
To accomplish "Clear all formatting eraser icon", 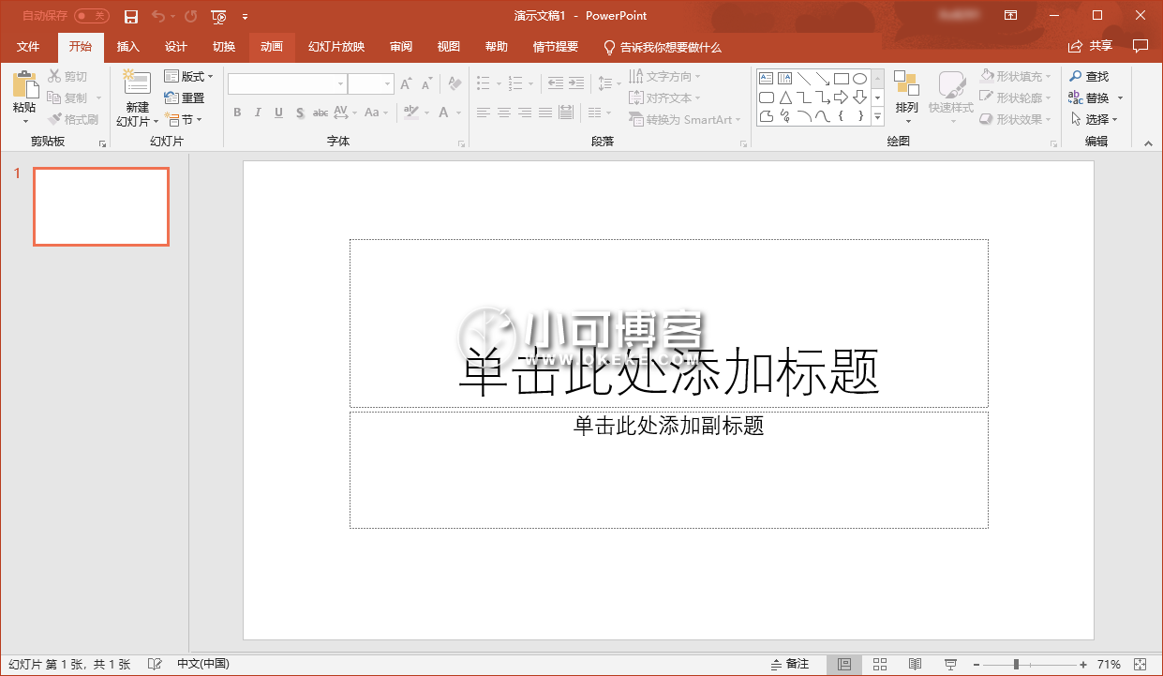I will pos(455,84).
